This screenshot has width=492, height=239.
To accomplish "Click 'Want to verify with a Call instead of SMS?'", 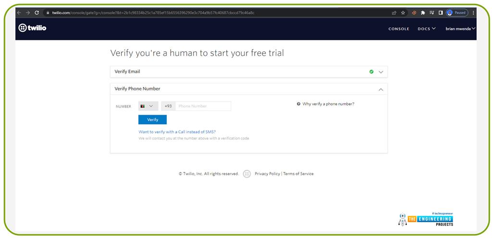I will pos(177,131).
